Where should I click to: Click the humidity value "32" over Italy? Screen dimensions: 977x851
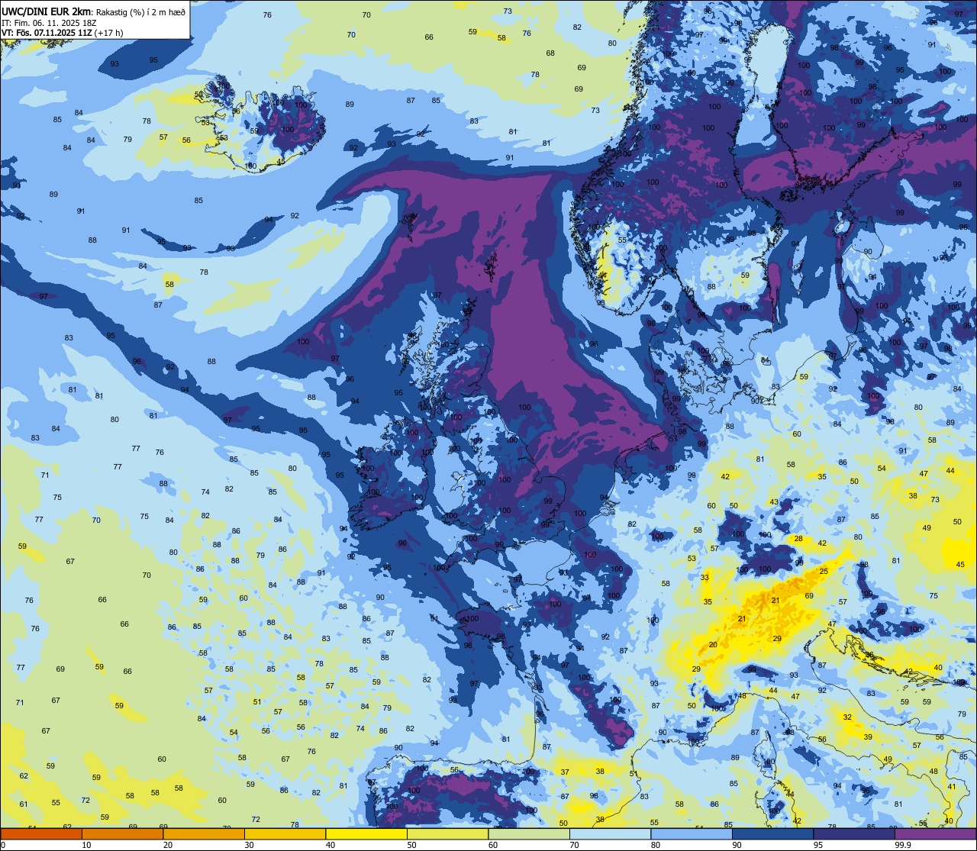click(847, 717)
